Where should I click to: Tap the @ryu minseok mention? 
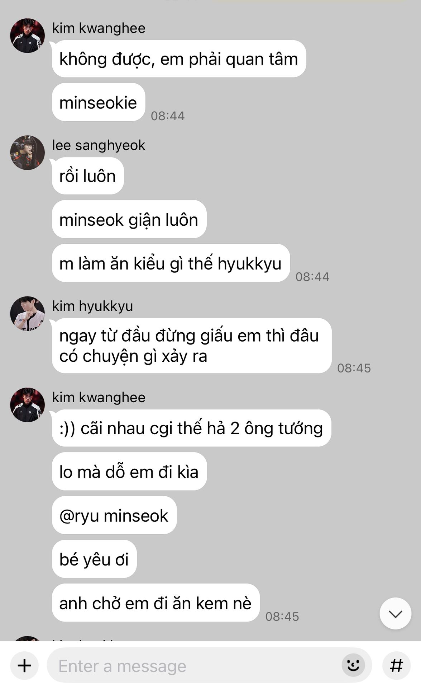click(x=114, y=516)
